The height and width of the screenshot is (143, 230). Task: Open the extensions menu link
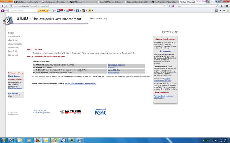13,48
